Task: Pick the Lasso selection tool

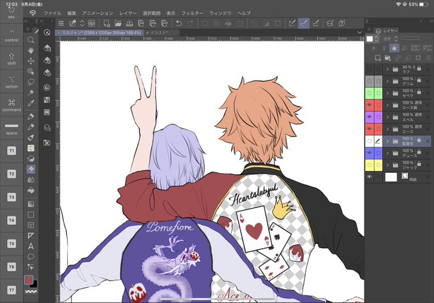Action: coord(31,82)
